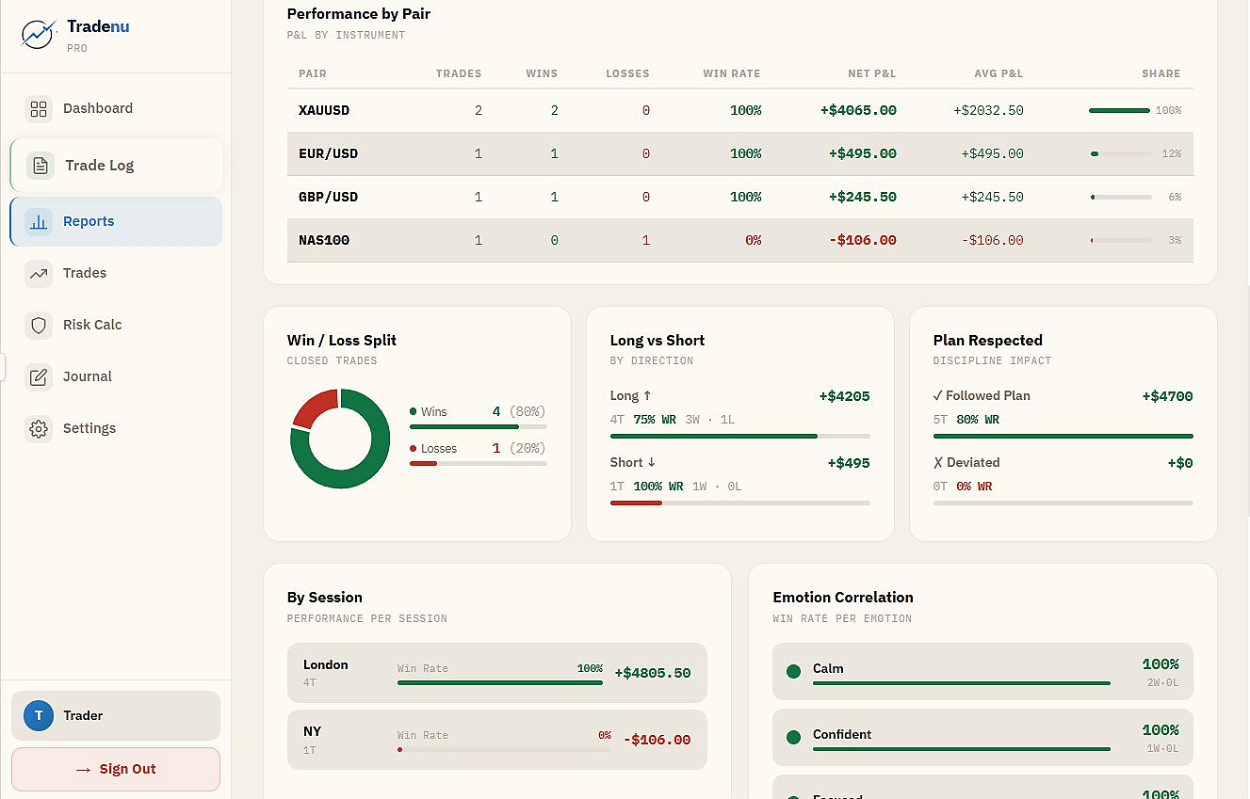Click the Settings gear icon
This screenshot has height=799, width=1250.
point(39,429)
